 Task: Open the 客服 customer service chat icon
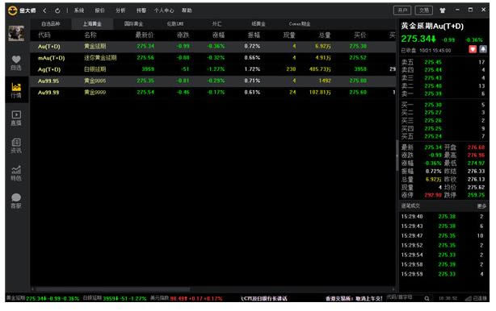(x=16, y=201)
